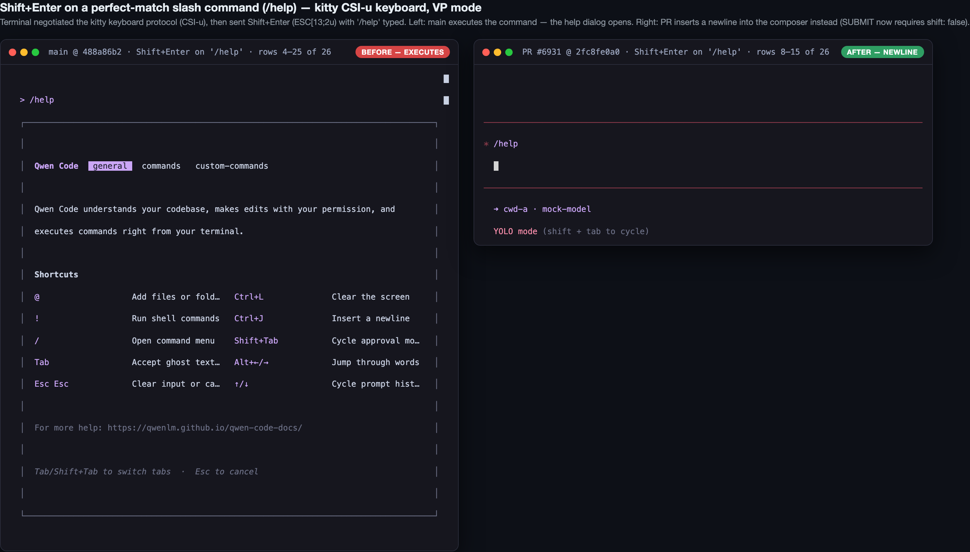This screenshot has width=970, height=552.
Task: Click the green zoom dot in the main window
Action: pyautogui.click(x=35, y=52)
